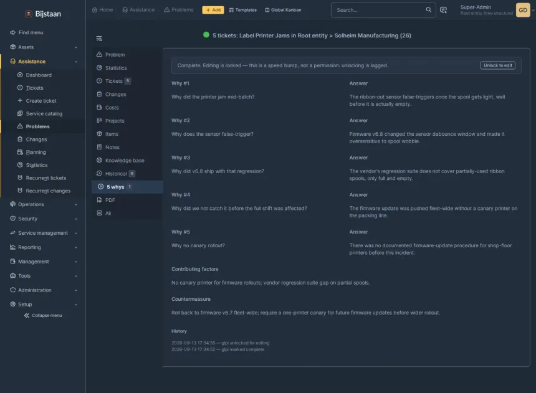Viewport: 536px width, 393px height.
Task: Click the GD user avatar
Action: (523, 10)
